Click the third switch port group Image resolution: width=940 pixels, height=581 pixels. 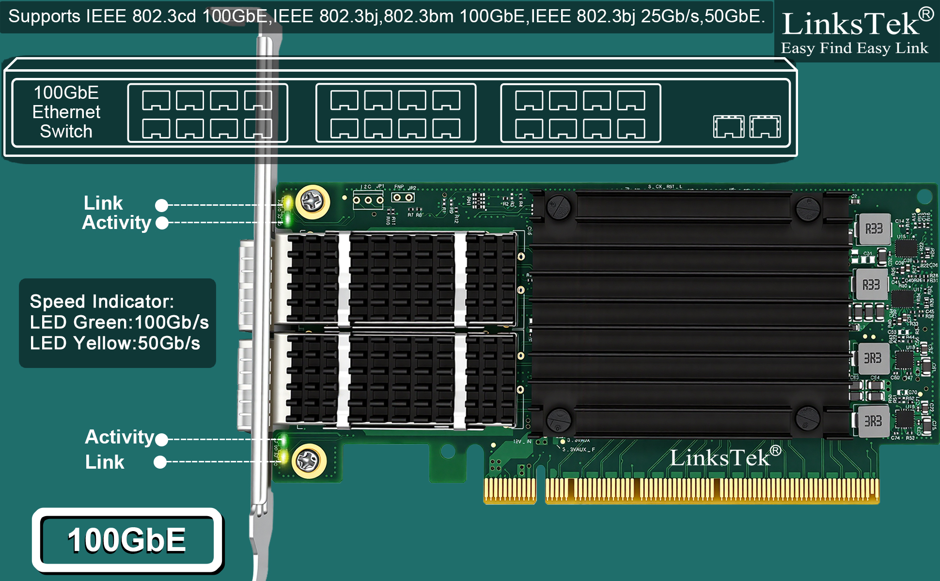(x=580, y=113)
